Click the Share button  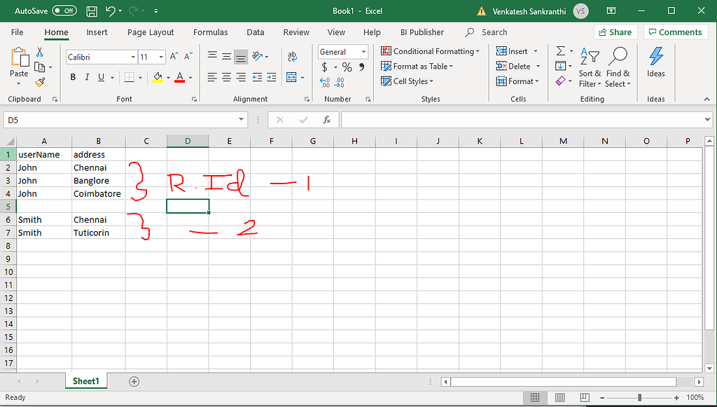[615, 32]
